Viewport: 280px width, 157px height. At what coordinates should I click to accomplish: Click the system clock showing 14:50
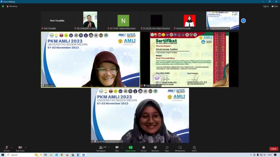coord(269,155)
